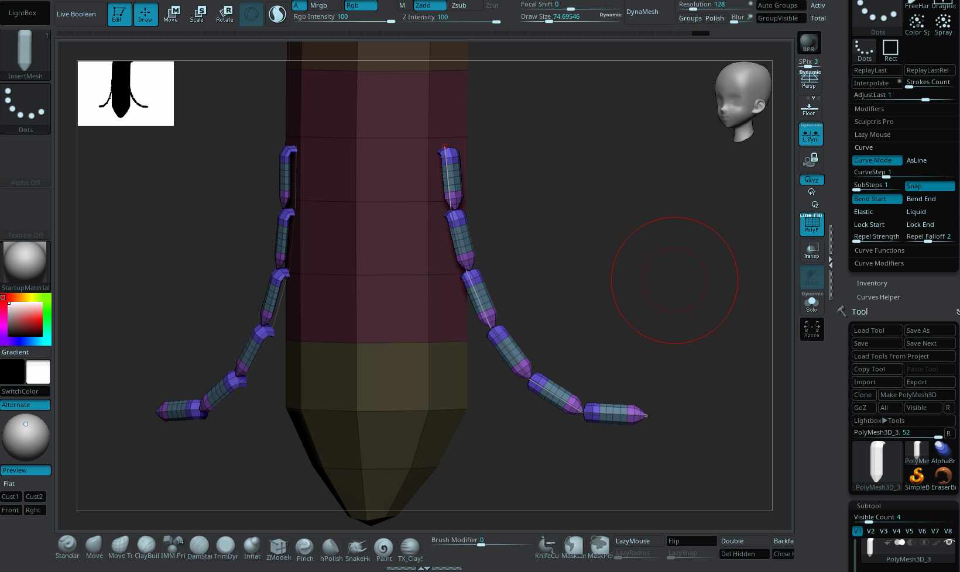The height and width of the screenshot is (572, 960).
Task: Switch to the V3 subtool visibility tab
Action: [x=883, y=531]
